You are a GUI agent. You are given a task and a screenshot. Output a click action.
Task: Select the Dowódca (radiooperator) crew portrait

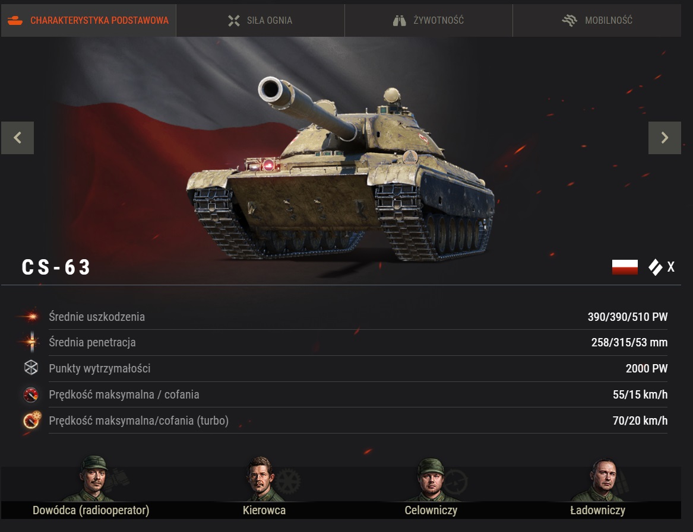(x=94, y=479)
